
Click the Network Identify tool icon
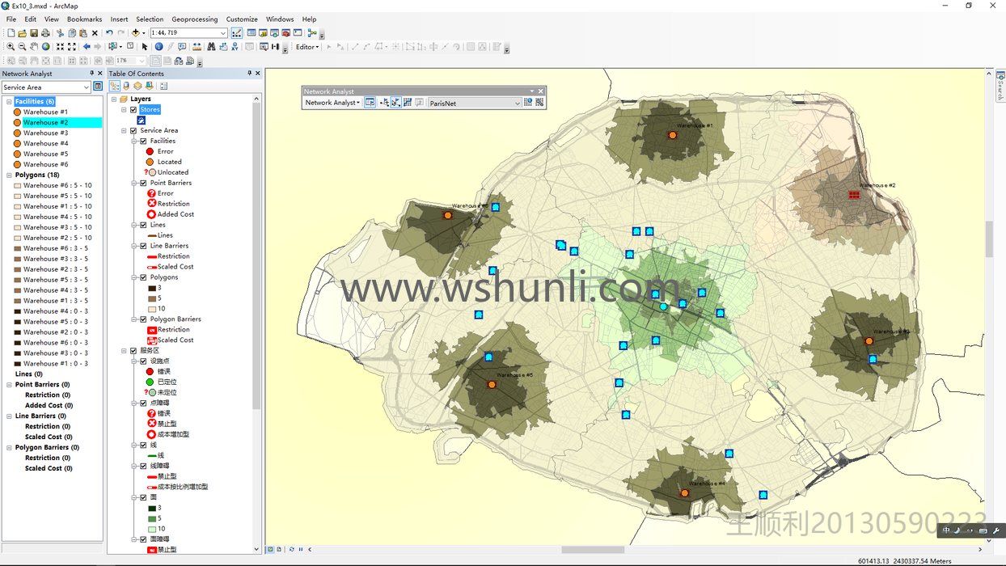[527, 103]
